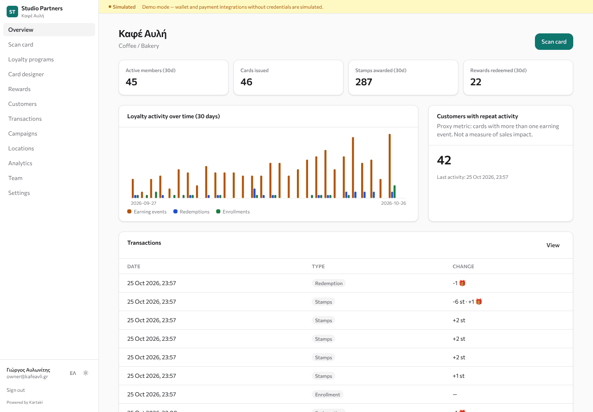Click the Stamps awarded (30d) card
This screenshot has height=412, width=593.
point(403,77)
